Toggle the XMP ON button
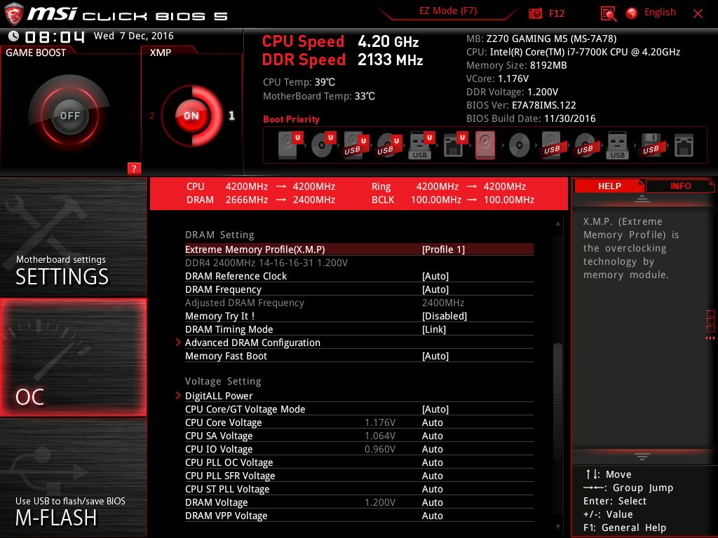Screen dimensions: 718x538 click(x=191, y=116)
